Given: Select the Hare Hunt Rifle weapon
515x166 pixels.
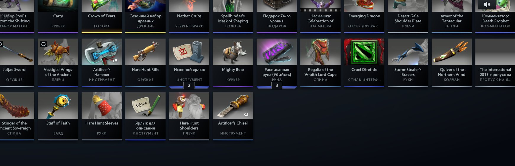Looking at the screenshot, I should pos(145,62).
